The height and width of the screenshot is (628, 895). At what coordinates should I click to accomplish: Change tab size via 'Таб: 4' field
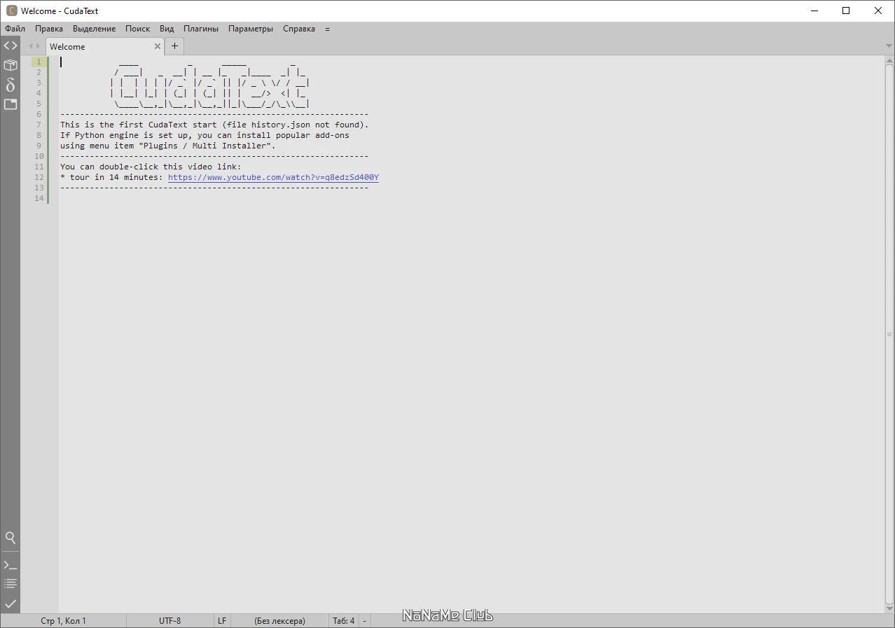click(343, 620)
